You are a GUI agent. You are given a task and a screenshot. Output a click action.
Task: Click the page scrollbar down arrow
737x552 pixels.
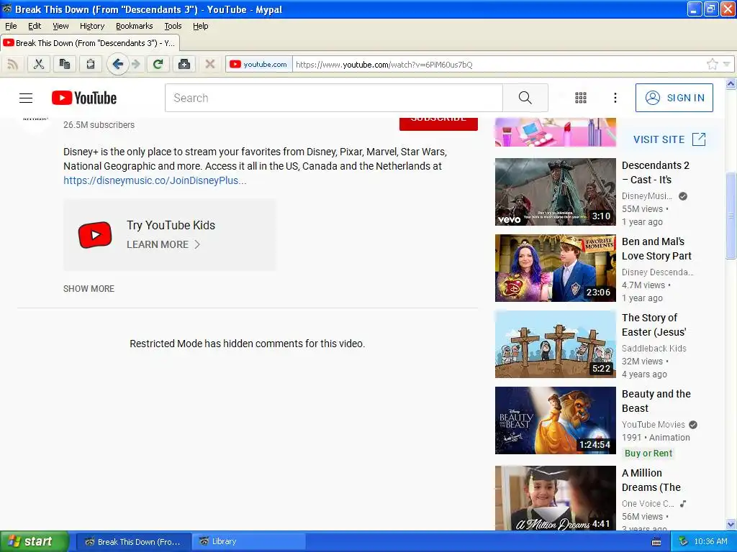click(731, 524)
